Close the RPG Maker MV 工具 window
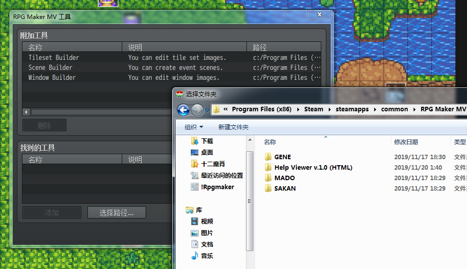Viewport: 467px width, 269px height. (x=319, y=14)
